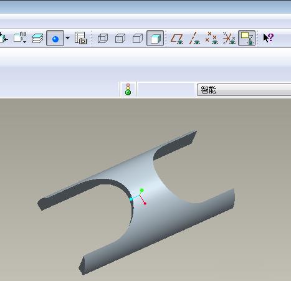Switch to Hidden Line display mode
The image size is (291, 281).
[x=120, y=38]
